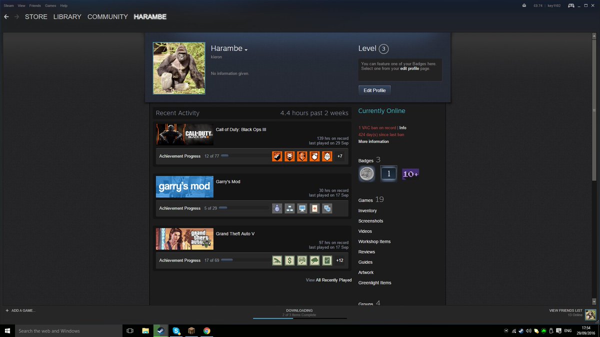Click the first Black Ops III achievement icon
The height and width of the screenshot is (337, 600).
[277, 156]
